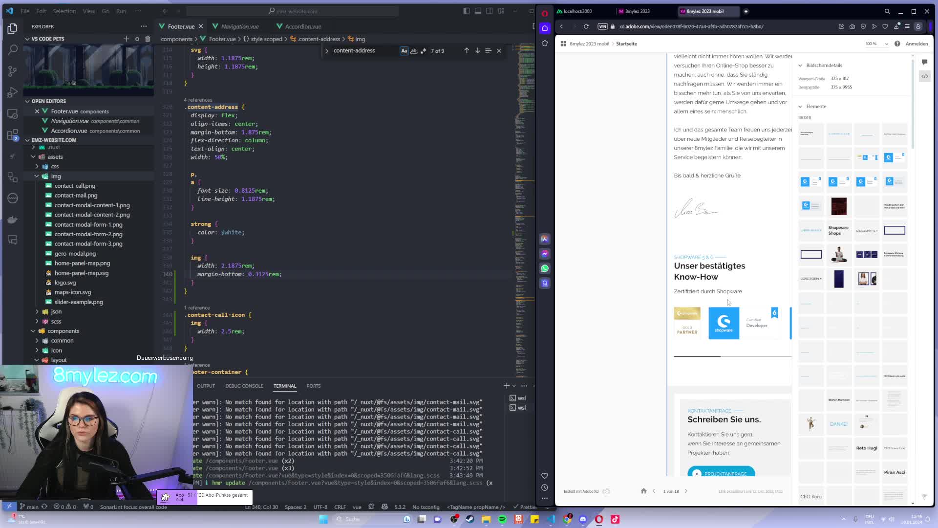Toggle Match Case in find widget
The width and height of the screenshot is (938, 528).
[x=404, y=51]
